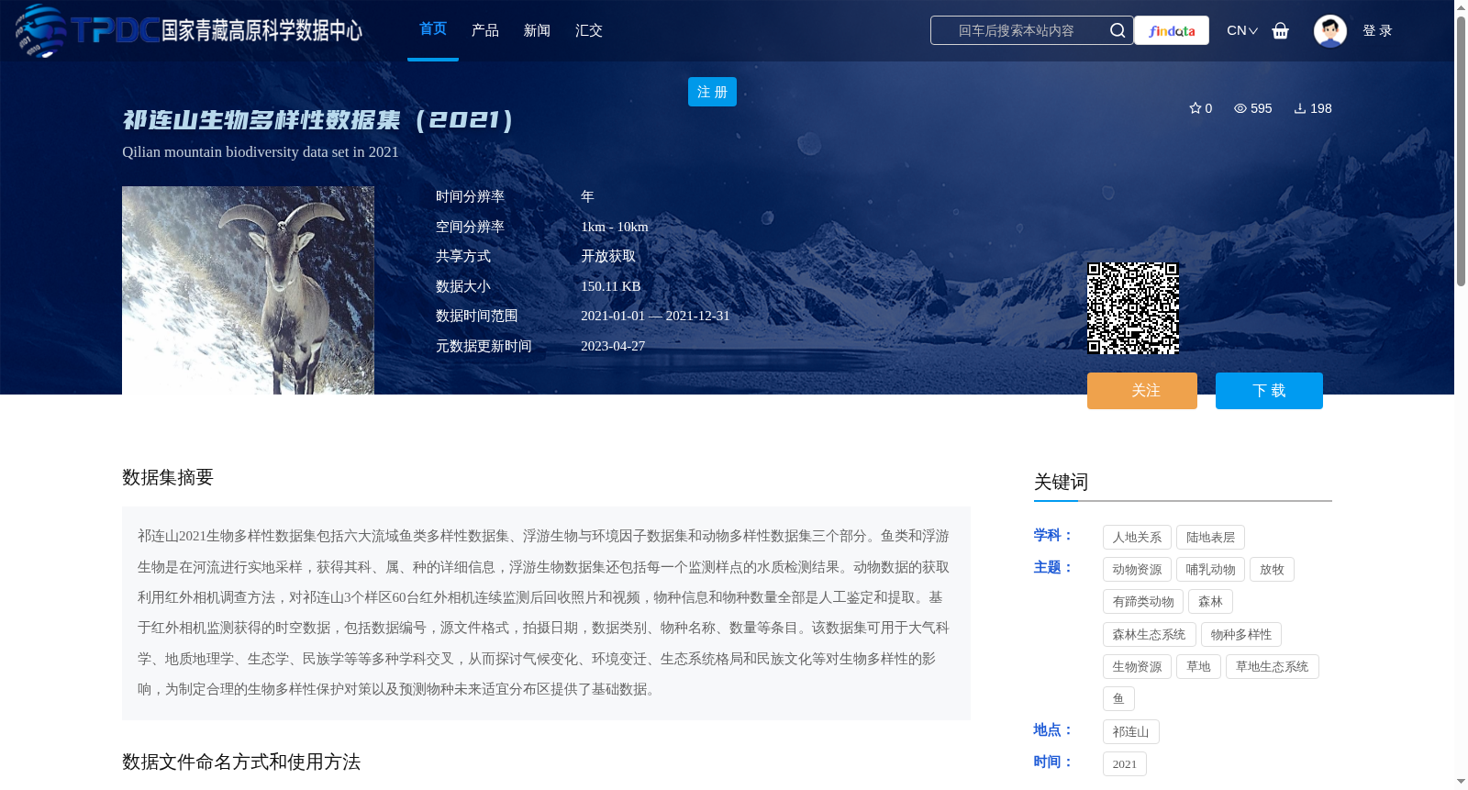Click the findata button
Screen dimensions: 1468x790
[1172, 30]
